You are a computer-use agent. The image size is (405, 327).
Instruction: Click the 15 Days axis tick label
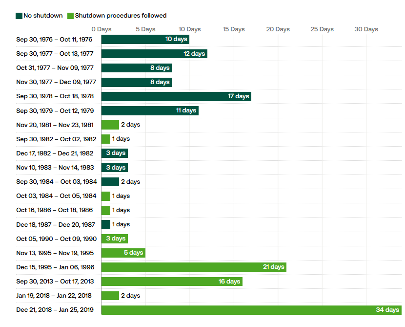pyautogui.click(x=234, y=29)
